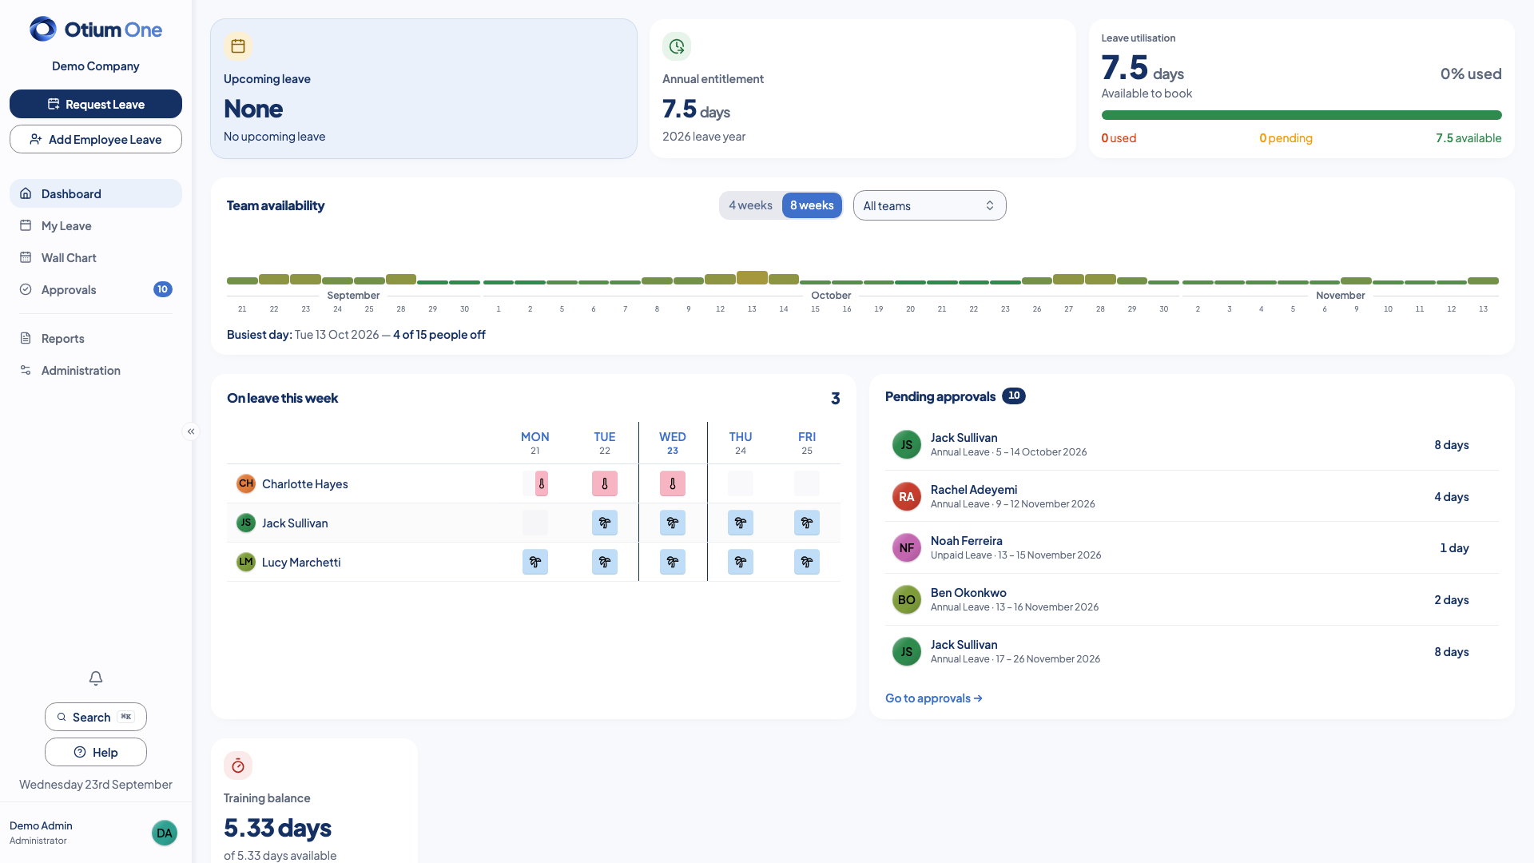Open the Wall Chart page
The width and height of the screenshot is (1534, 863).
point(96,257)
